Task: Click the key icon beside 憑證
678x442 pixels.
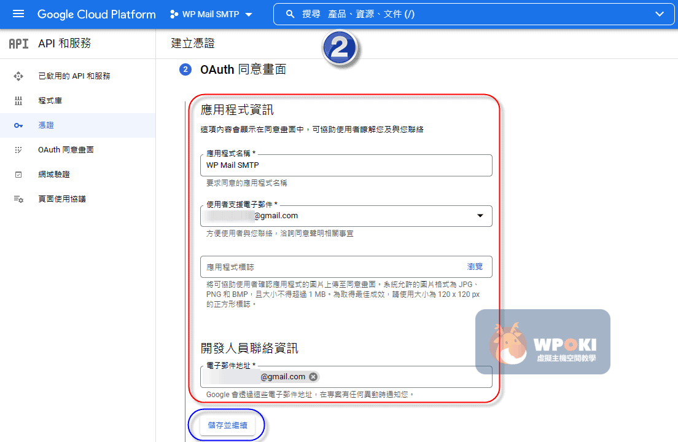Action: click(x=18, y=125)
